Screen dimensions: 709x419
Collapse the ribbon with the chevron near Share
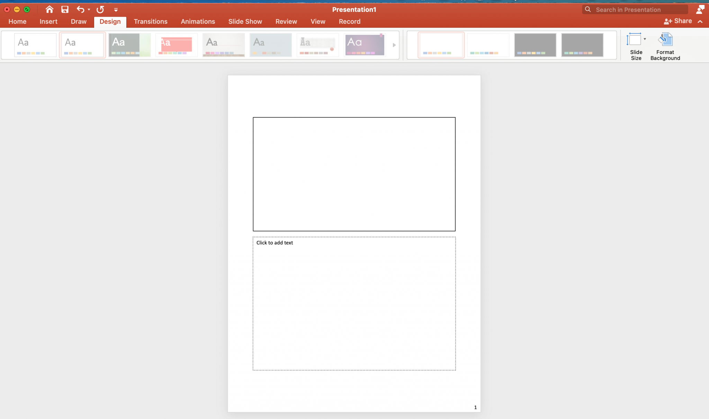coord(700,21)
